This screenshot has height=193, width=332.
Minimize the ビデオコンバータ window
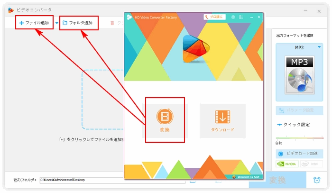[x=305, y=11]
